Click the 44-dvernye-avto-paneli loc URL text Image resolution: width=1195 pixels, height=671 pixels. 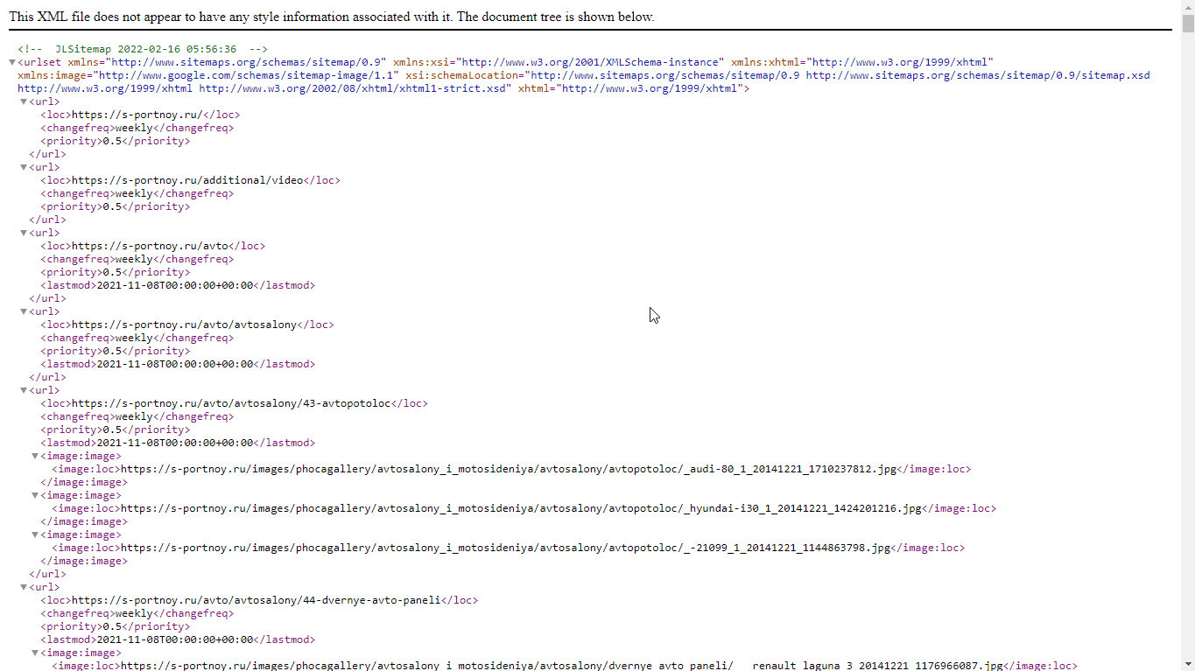tap(253, 600)
